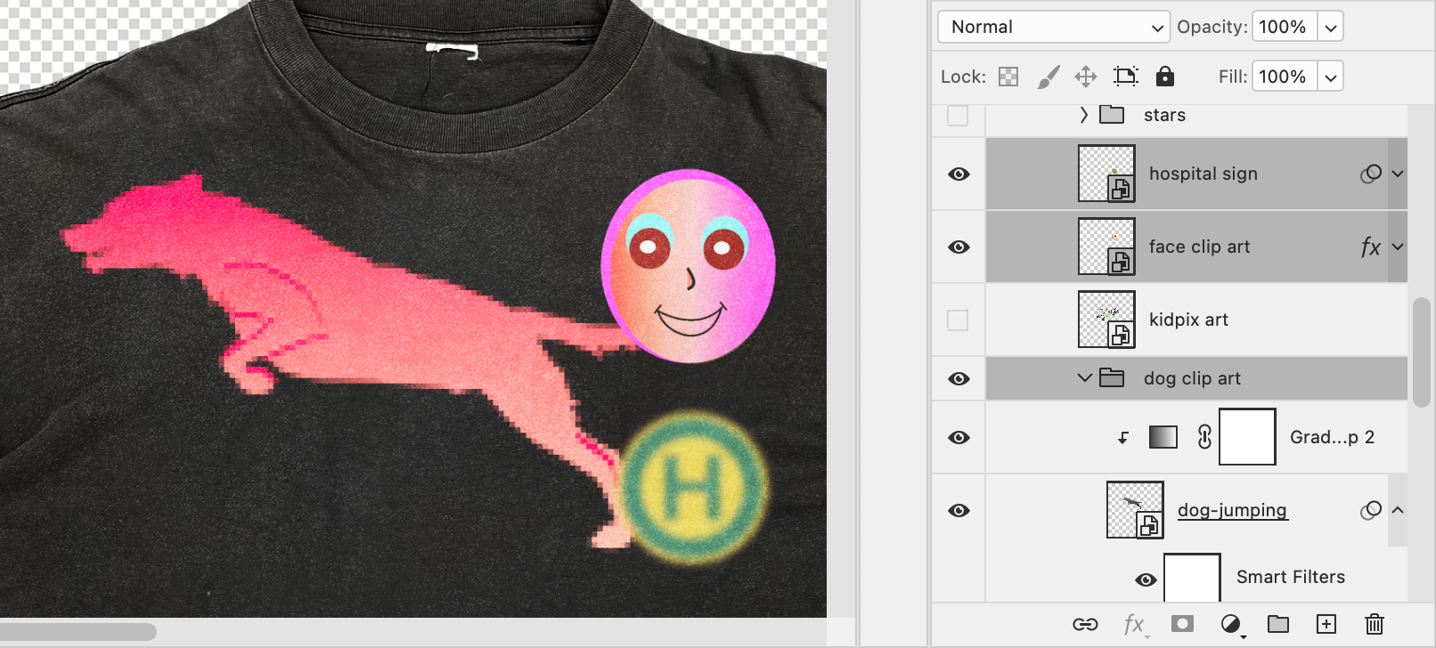Collapse the dog clip art group
Screen dimensions: 1436x648
[x=1084, y=377]
